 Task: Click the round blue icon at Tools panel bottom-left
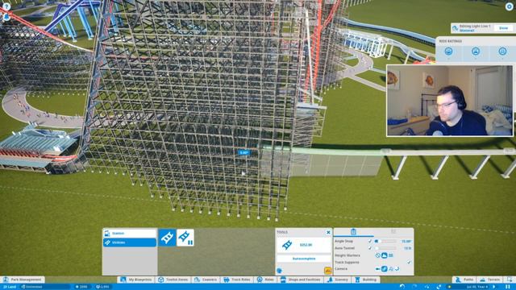coord(280,271)
